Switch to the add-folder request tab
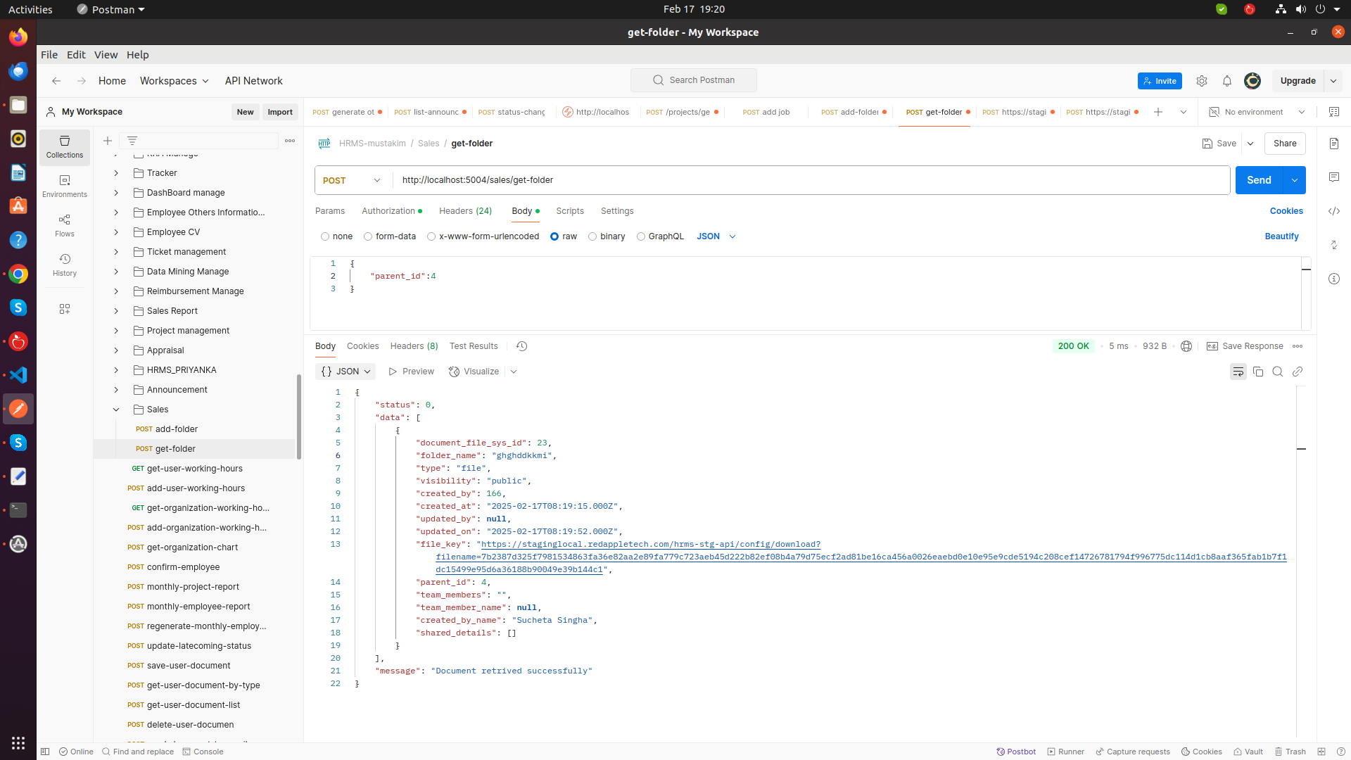 click(x=854, y=112)
